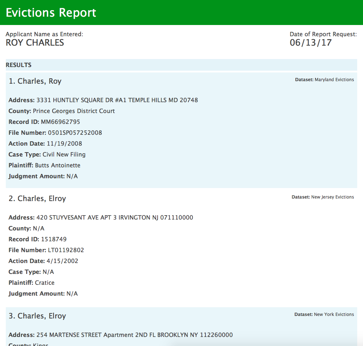Click the New Jersey Evictions dataset label
363x346 pixels.
pos(323,197)
